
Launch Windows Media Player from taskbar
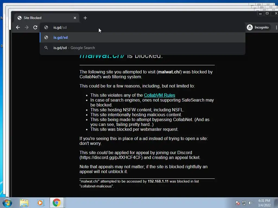point(40,203)
